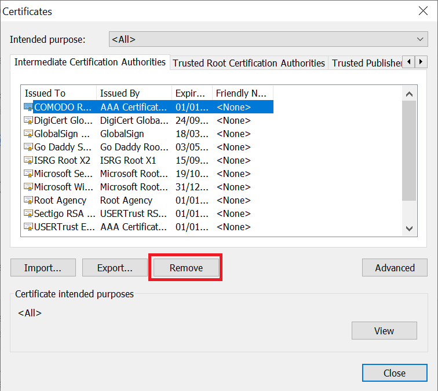Open the Trusted Publishers tab

coord(367,63)
